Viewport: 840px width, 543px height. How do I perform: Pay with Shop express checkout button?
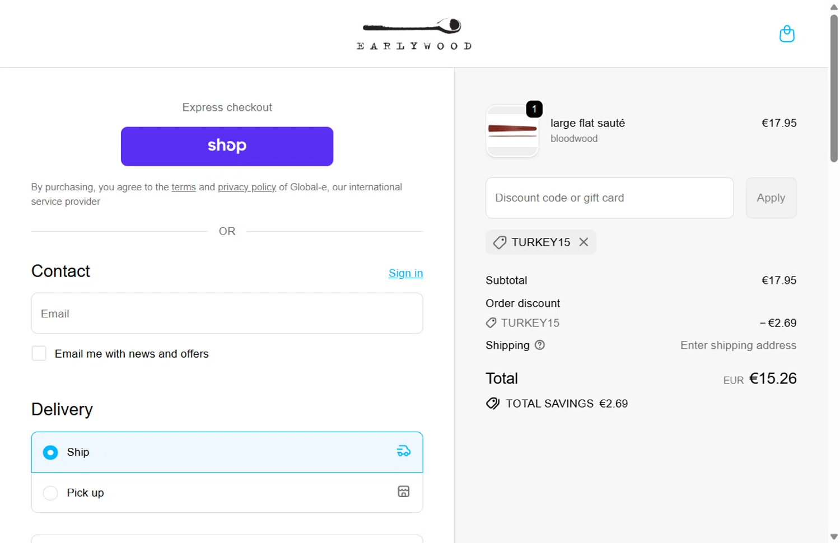click(227, 146)
